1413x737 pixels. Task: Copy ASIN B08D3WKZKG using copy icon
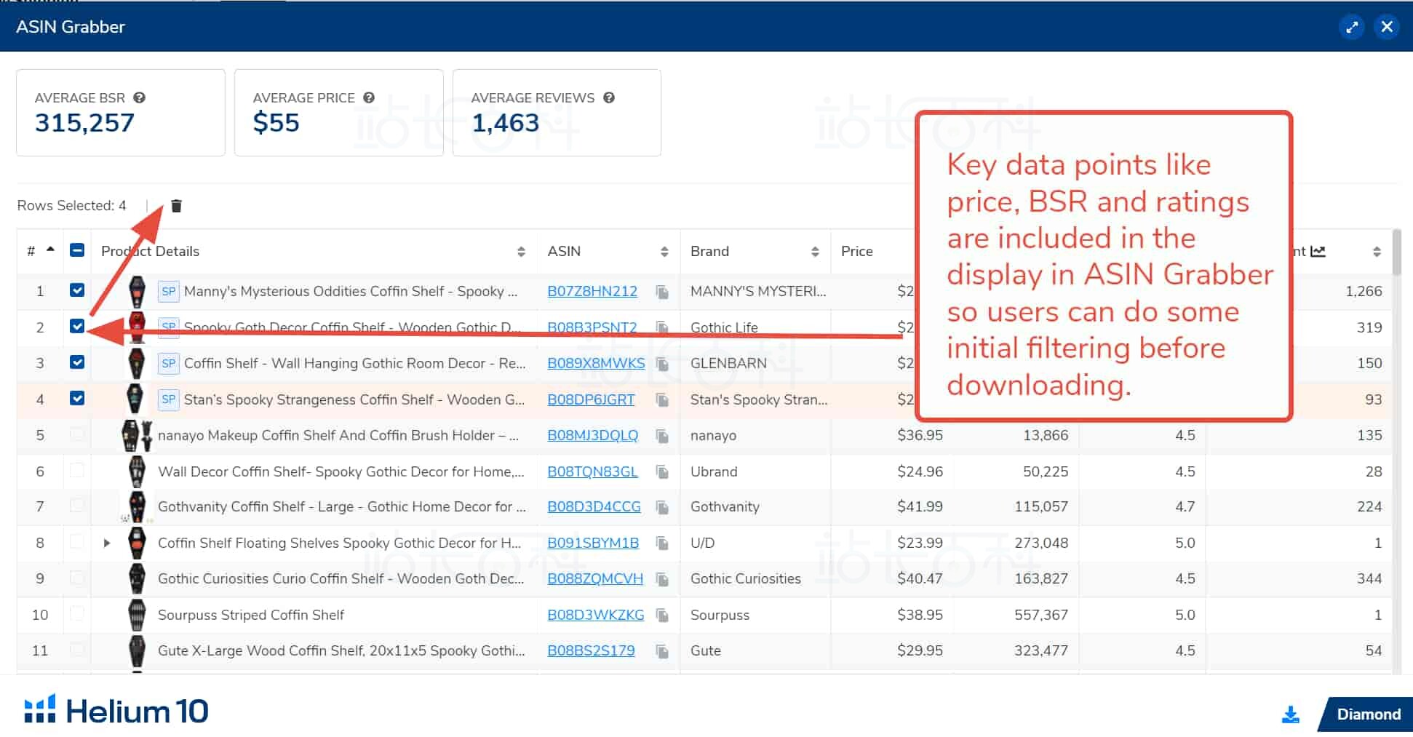click(662, 616)
